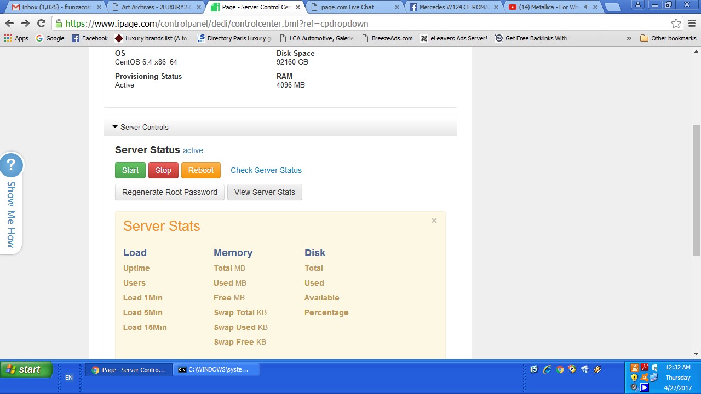Mute the Metallica YouTube tab audio icon
701x394 pixels.
(x=587, y=7)
